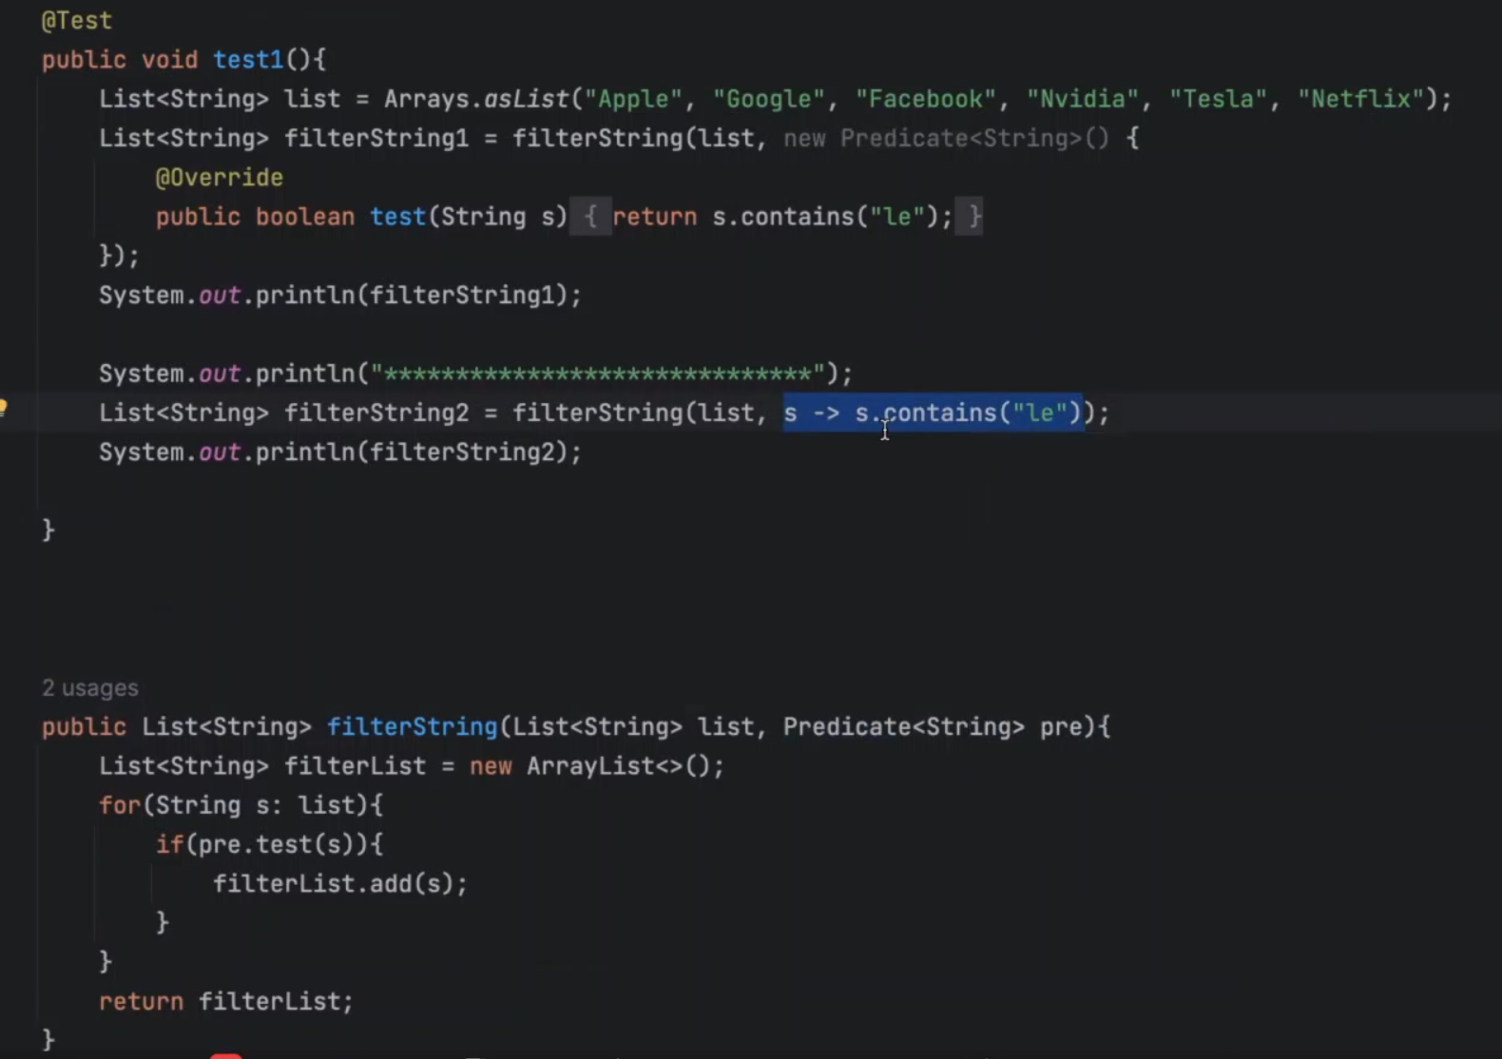Click the return filterList statement
The height and width of the screenshot is (1059, 1502).
pos(225,1001)
